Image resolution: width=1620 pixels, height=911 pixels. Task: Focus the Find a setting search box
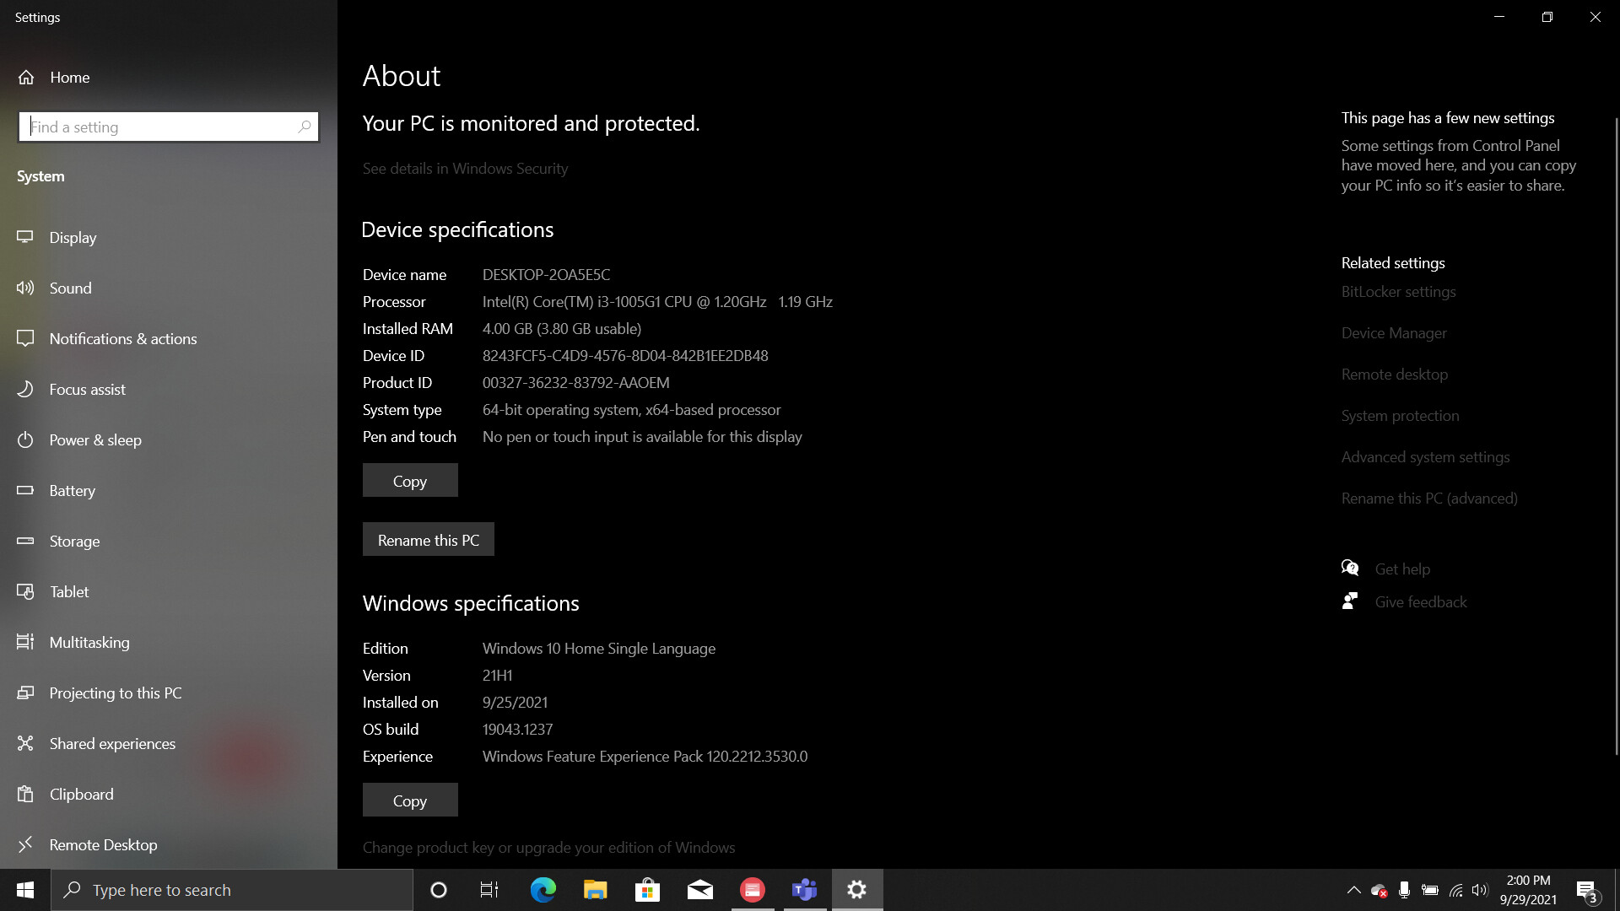pyautogui.click(x=169, y=127)
